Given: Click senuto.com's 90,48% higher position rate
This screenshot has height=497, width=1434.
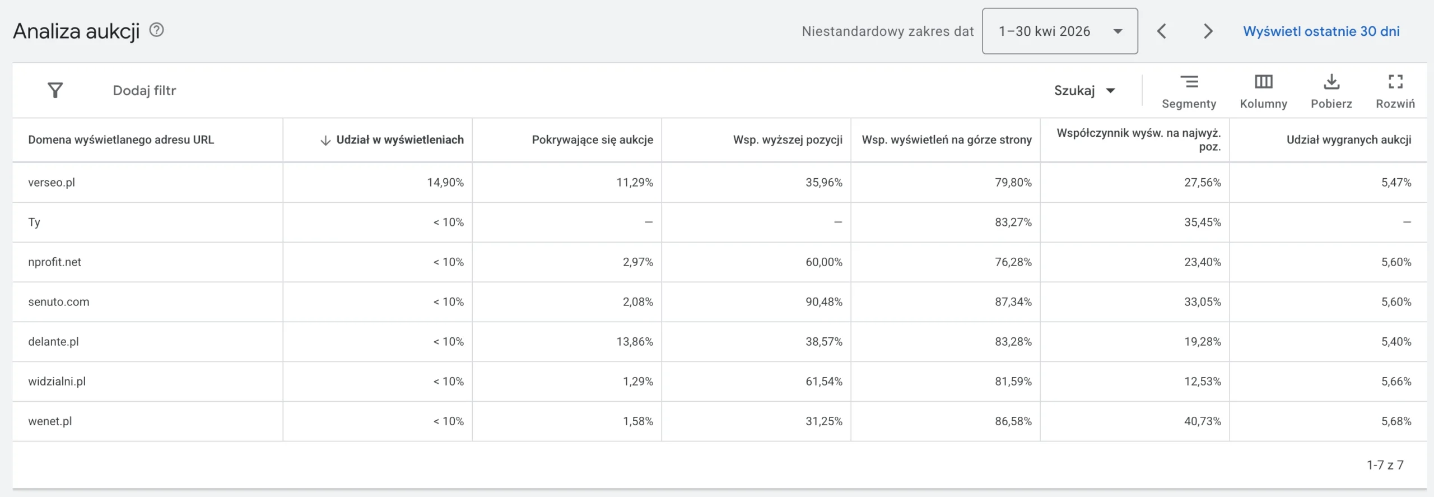Looking at the screenshot, I should [824, 301].
